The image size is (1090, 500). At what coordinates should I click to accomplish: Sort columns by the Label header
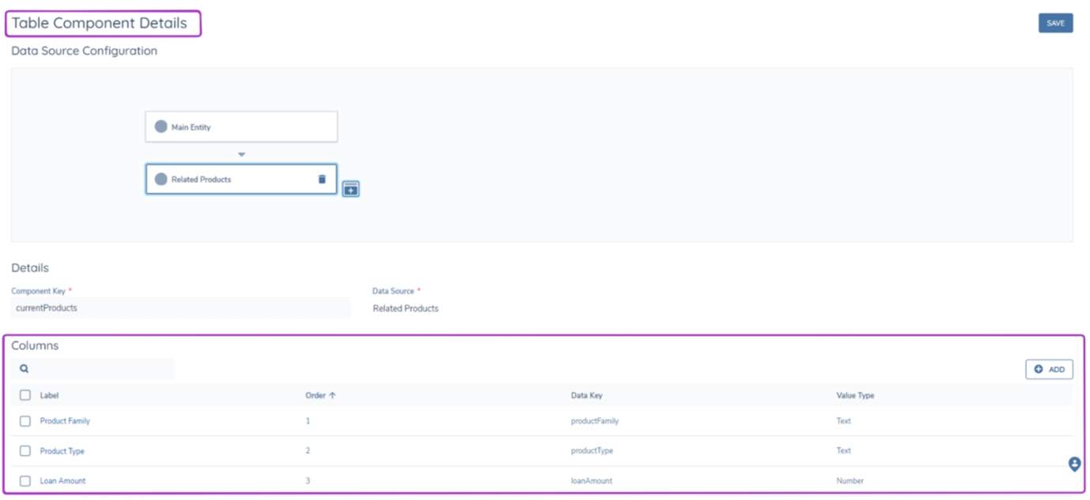50,396
